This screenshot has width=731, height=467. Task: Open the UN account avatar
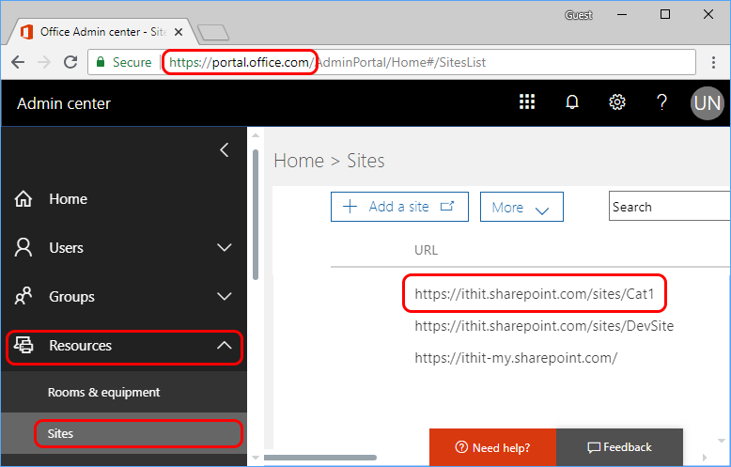tap(707, 103)
